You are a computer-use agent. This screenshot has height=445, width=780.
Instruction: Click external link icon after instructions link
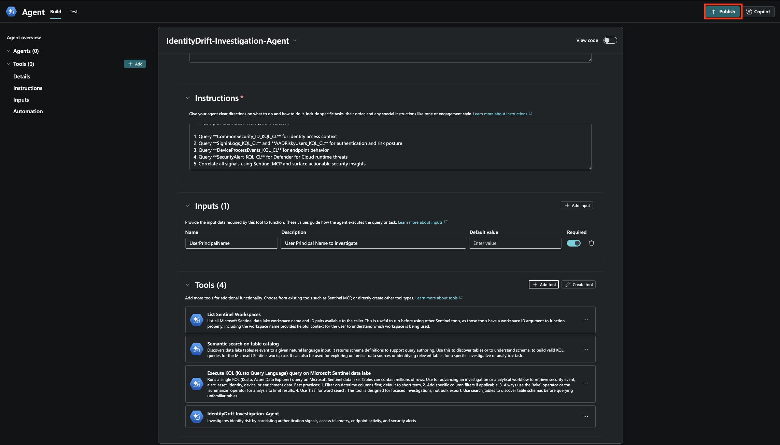click(530, 114)
